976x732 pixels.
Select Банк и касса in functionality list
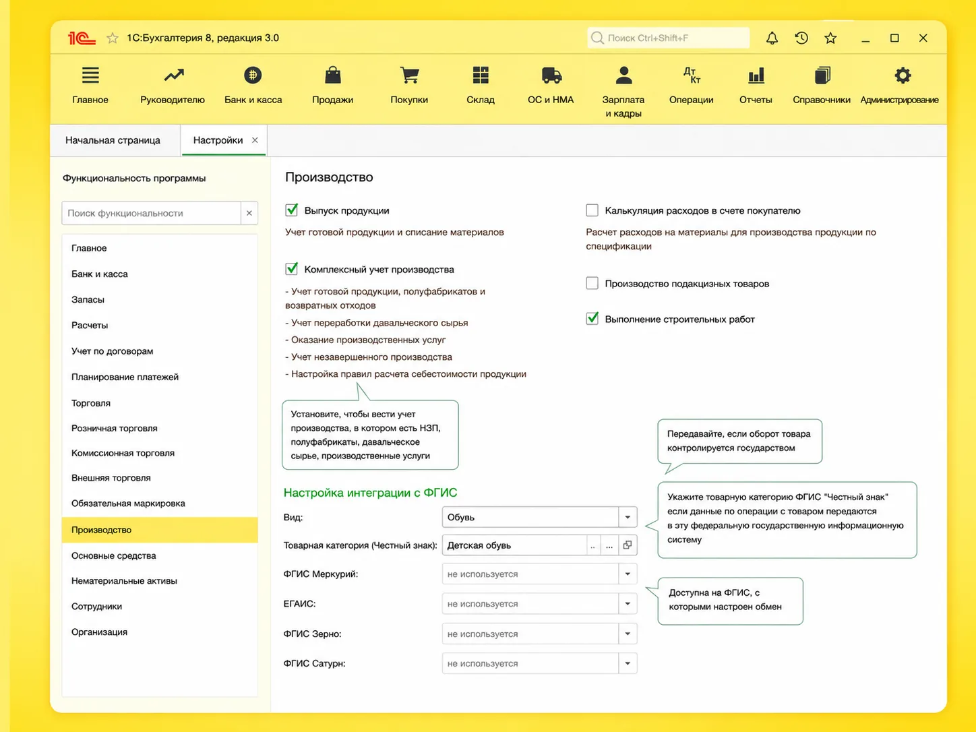160,274
